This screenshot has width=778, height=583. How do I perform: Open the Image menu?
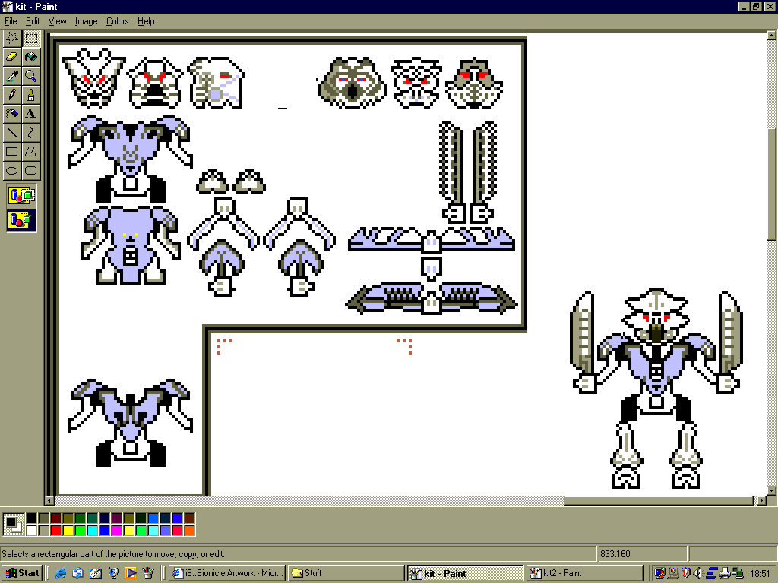click(86, 21)
